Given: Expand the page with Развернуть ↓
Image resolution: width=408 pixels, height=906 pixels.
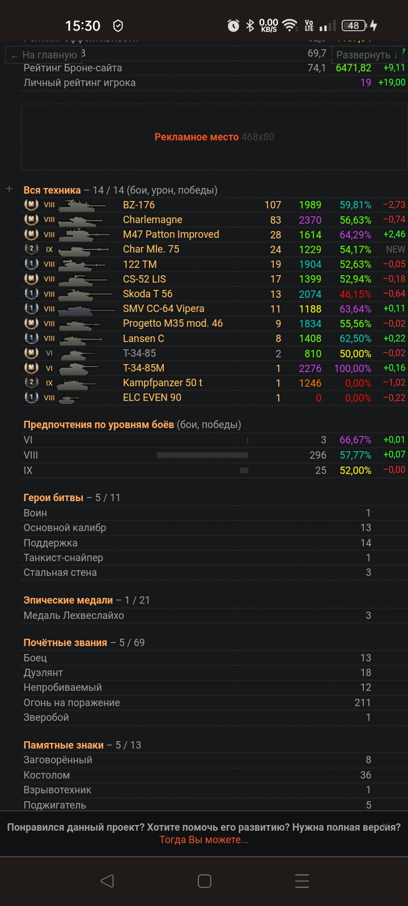Looking at the screenshot, I should click(x=367, y=55).
